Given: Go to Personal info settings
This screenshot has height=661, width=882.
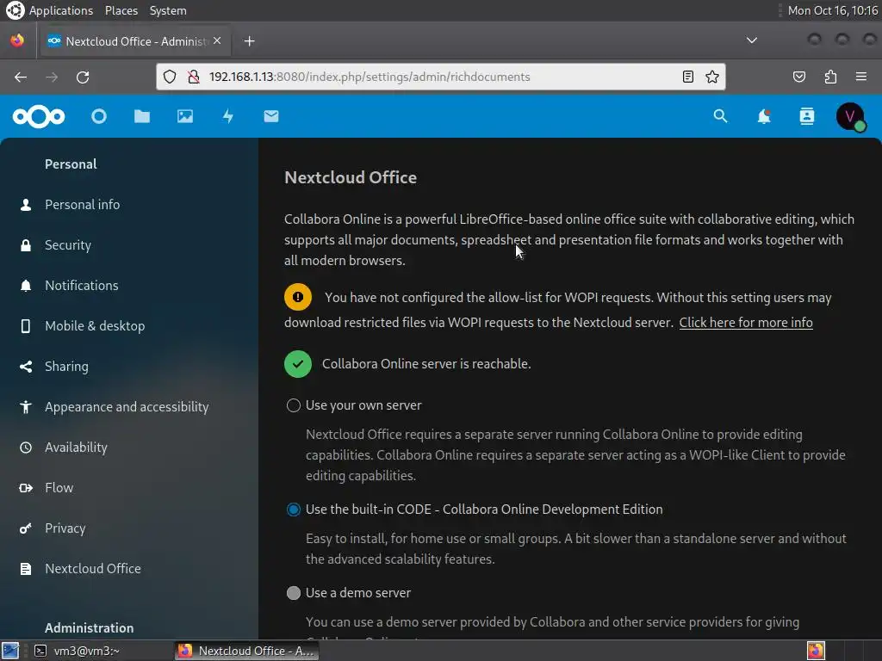Looking at the screenshot, I should (x=82, y=205).
